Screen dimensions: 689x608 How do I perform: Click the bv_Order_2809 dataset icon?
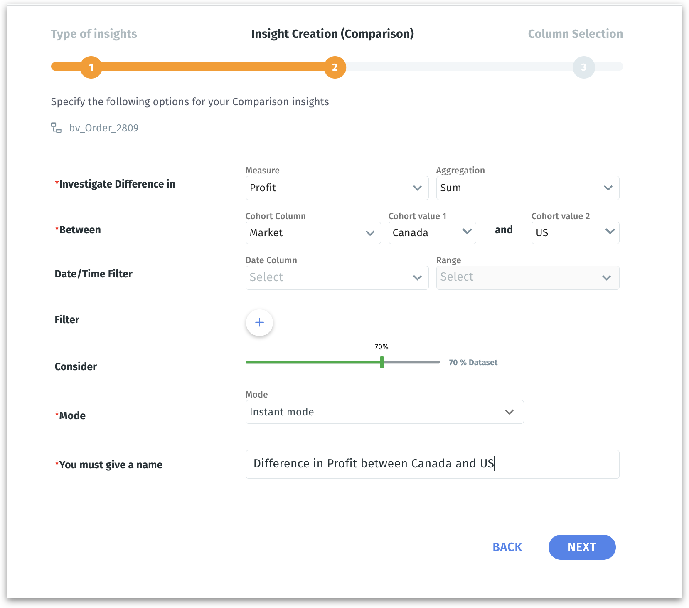56,128
